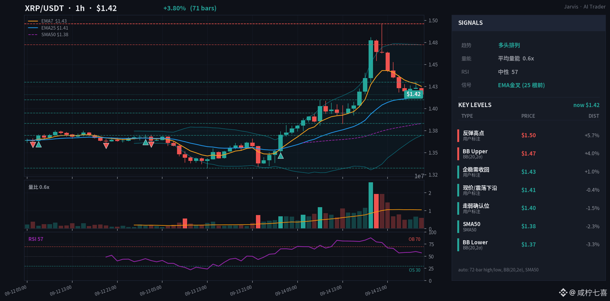Screen dimensions: 610x301
Task: Click the EMA金叉 (25 根前) signal text
Action: click(x=521, y=85)
